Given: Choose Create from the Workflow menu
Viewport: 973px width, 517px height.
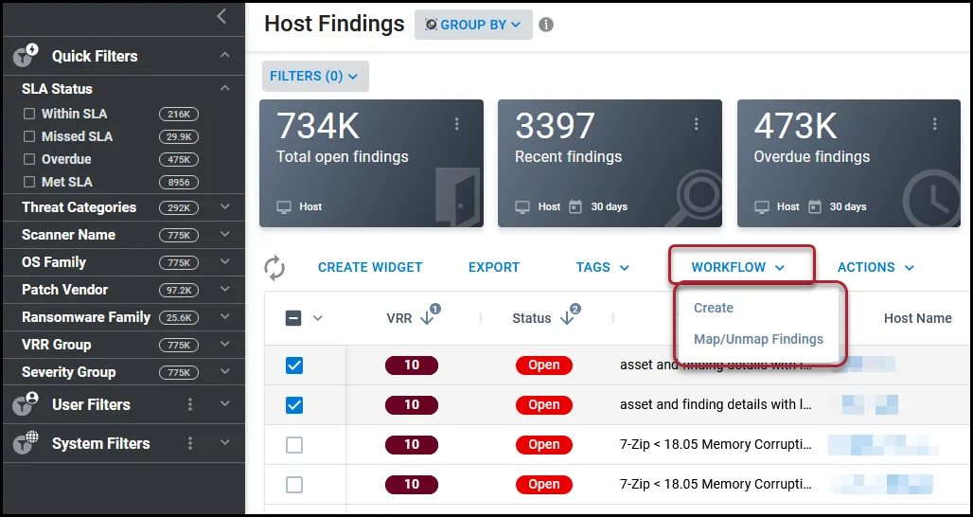Looking at the screenshot, I should 714,308.
